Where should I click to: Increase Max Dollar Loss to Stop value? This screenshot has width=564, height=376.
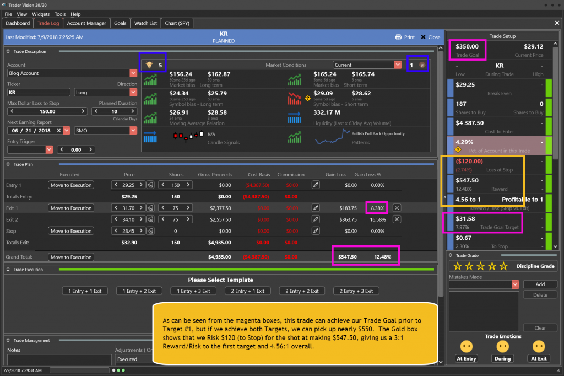83,111
